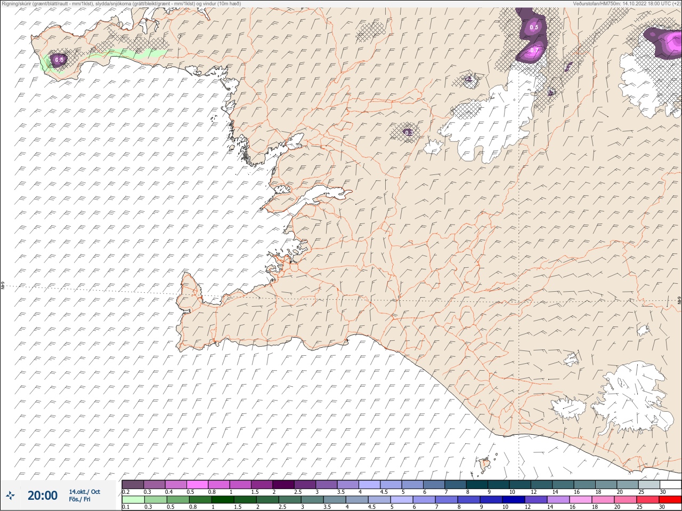Click the 0.5 value above the 0.7 blob
The width and height of the screenshot is (682, 511).
[534, 27]
